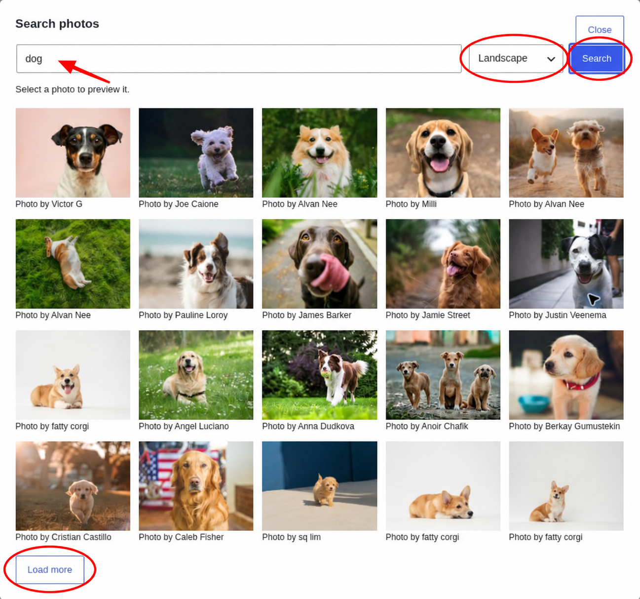Select the photo by Cristian Castillo

(x=73, y=486)
